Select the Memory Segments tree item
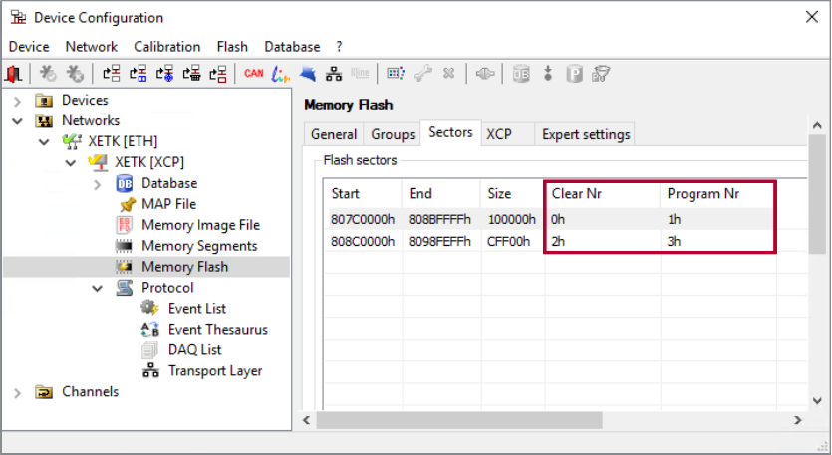This screenshot has width=832, height=455. [199, 246]
